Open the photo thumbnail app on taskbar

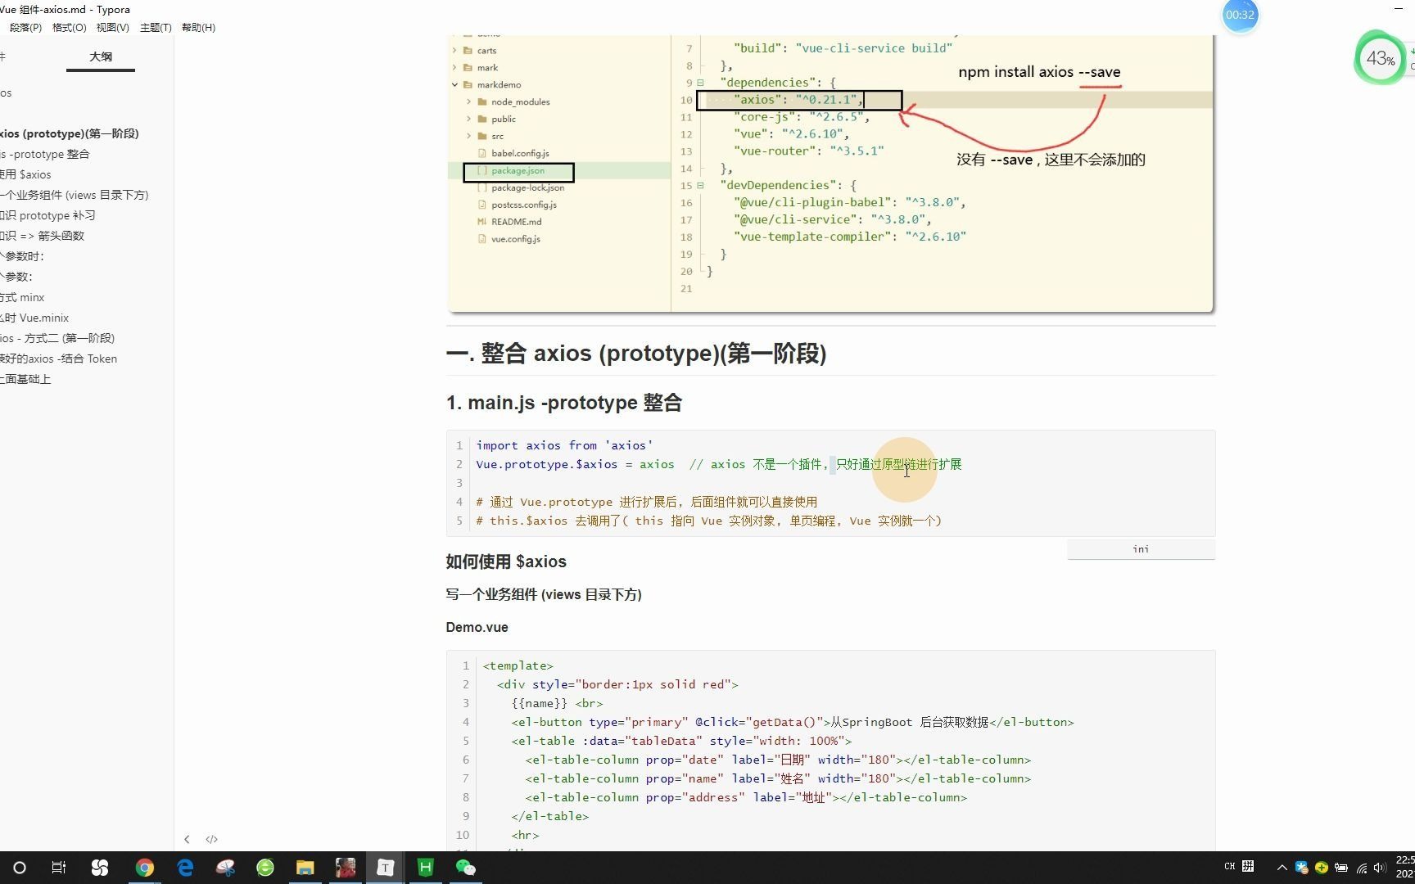pos(346,868)
